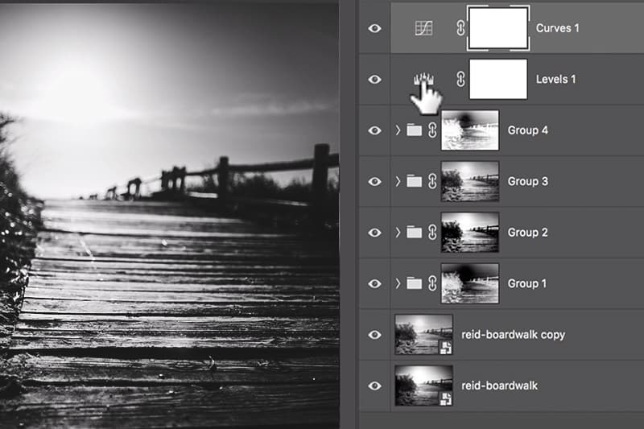Click the Curves adjustment icon on Curves 1

(x=423, y=28)
